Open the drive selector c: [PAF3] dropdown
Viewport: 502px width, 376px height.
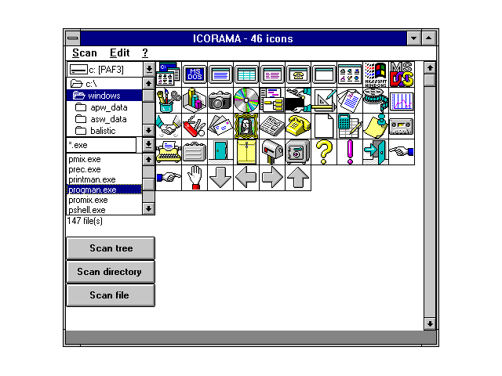click(x=149, y=70)
